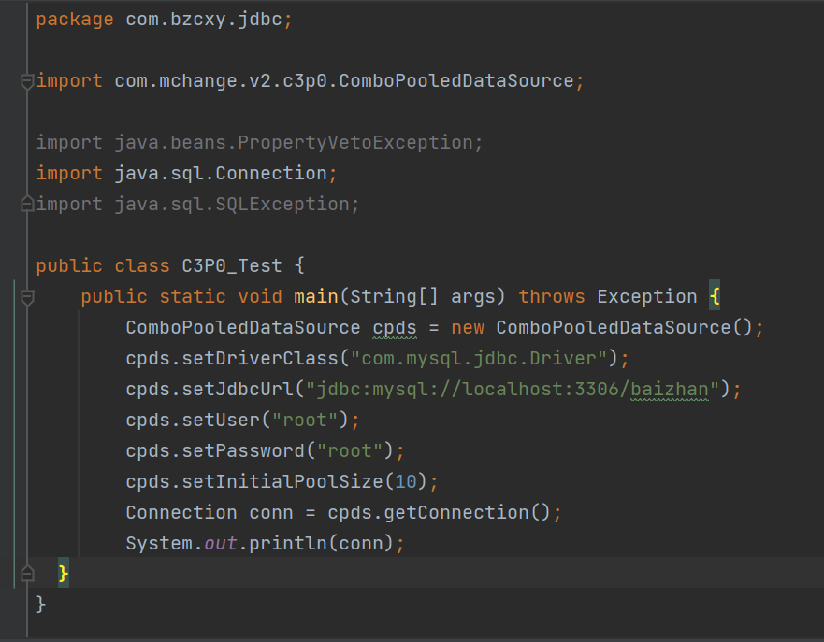This screenshot has width=824, height=642.
Task: Click 'java.sql.SQLException' greyed import
Action: click(232, 205)
